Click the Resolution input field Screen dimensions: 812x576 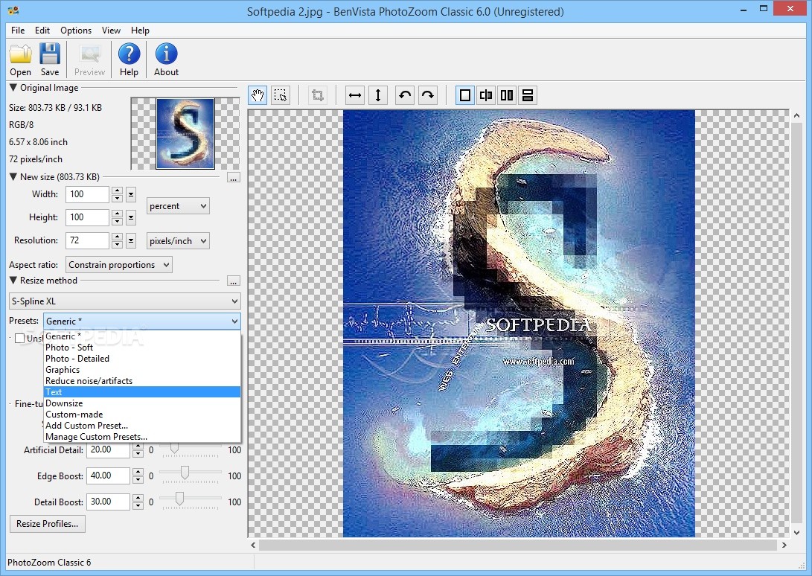87,240
